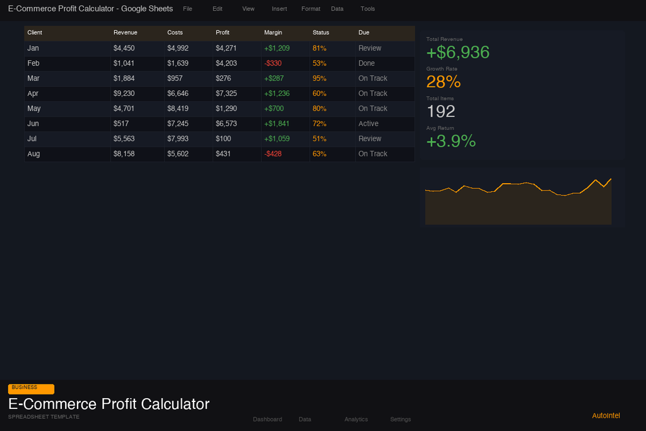Viewport: 646px width, 431px height.
Task: Select the Aug row label
Action: [x=34, y=154]
